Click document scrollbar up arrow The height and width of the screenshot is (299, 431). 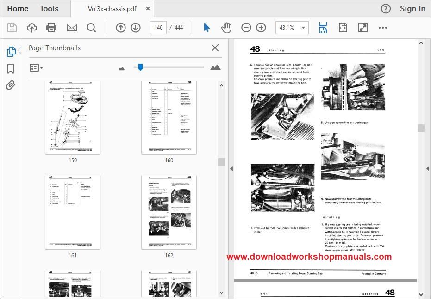point(421,43)
